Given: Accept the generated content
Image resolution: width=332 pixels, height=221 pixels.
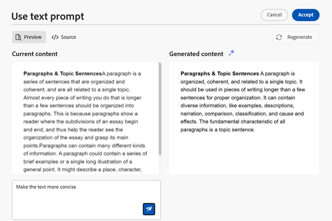Looking at the screenshot, I should [305, 15].
